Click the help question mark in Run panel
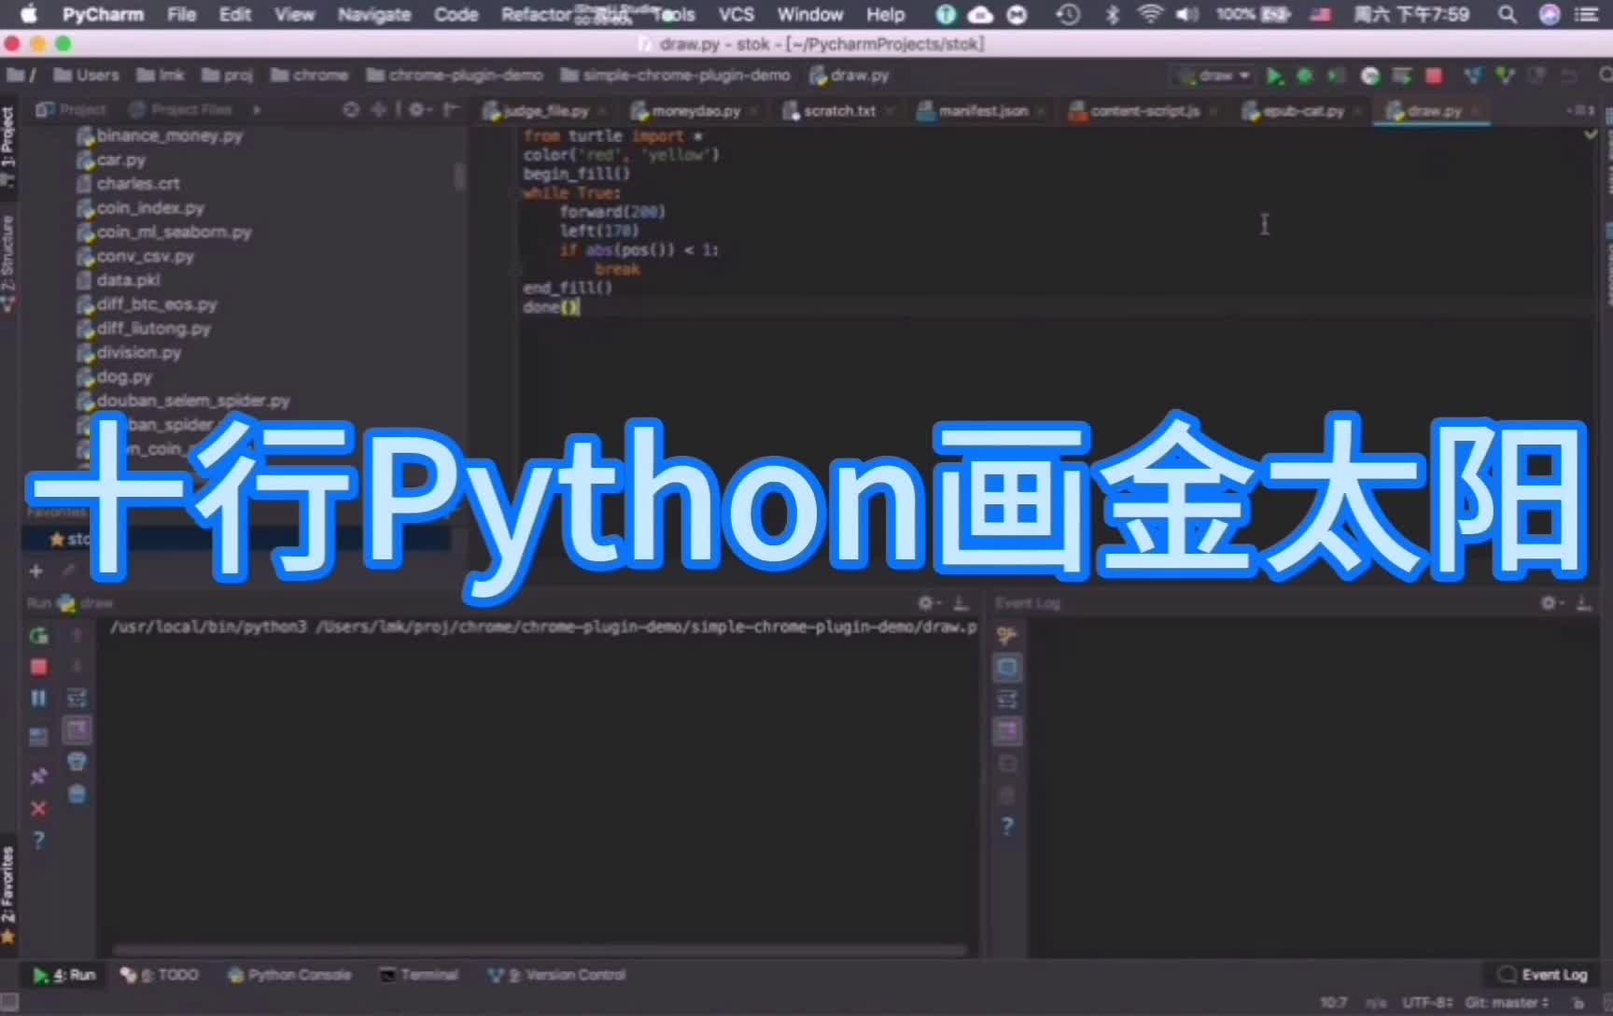 coord(38,841)
